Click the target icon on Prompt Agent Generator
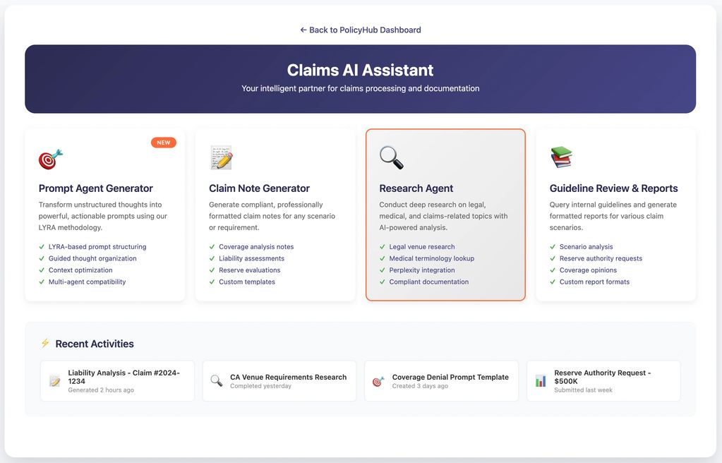The image size is (722, 463). [x=50, y=159]
